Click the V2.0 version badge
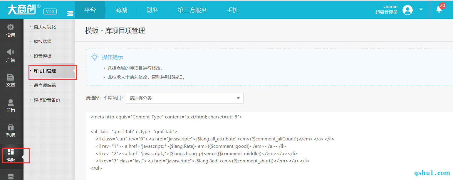The height and width of the screenshot is (180, 453). click(50, 11)
